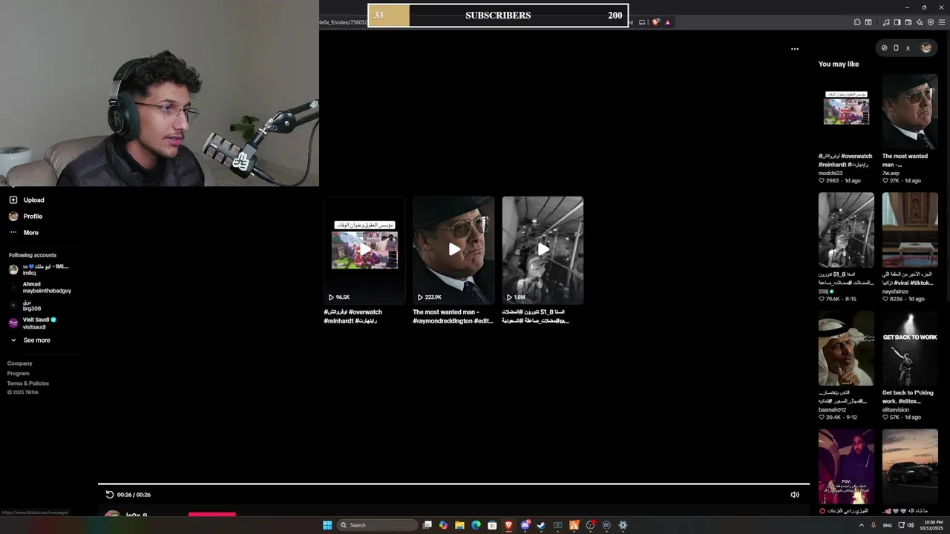Click the Brave shields lion icon
Image resolution: width=950 pixels, height=534 pixels.
click(655, 22)
